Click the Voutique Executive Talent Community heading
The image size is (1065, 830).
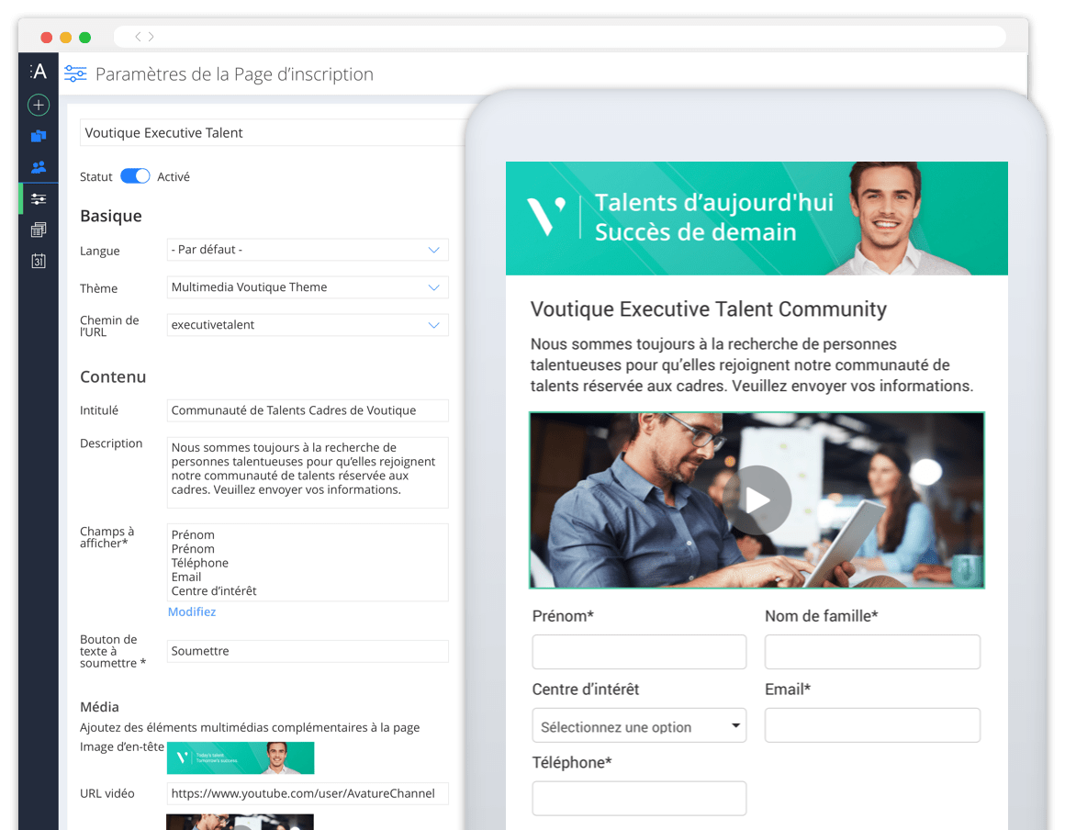[x=709, y=309]
